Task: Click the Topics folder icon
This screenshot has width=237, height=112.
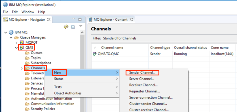Action: (x=27, y=58)
